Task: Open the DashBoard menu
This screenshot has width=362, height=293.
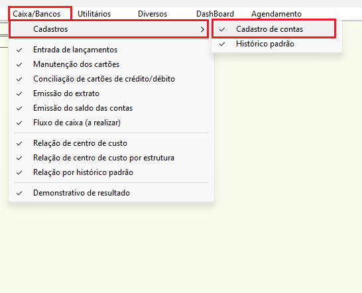Action: (215, 14)
